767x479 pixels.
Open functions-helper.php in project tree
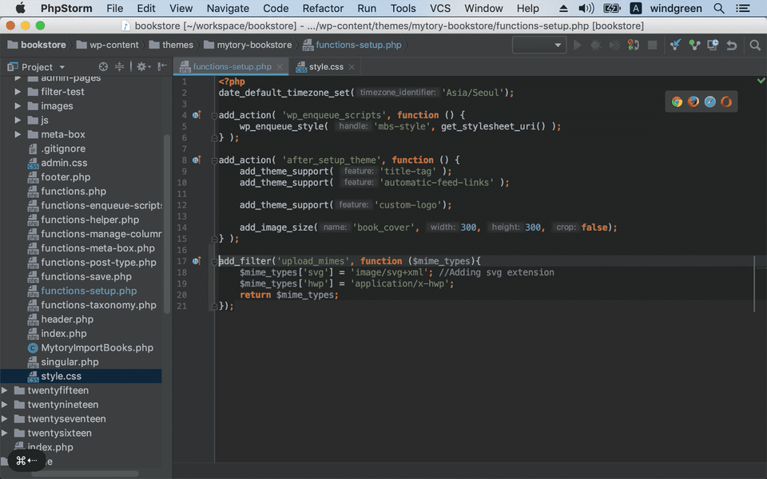click(89, 220)
